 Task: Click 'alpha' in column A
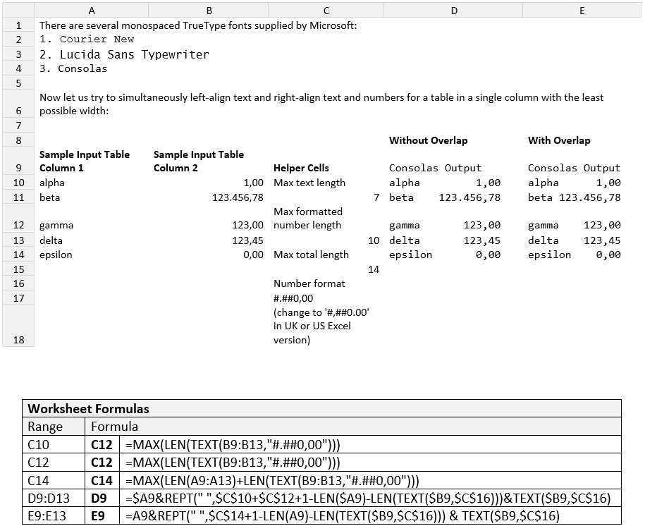click(52, 183)
